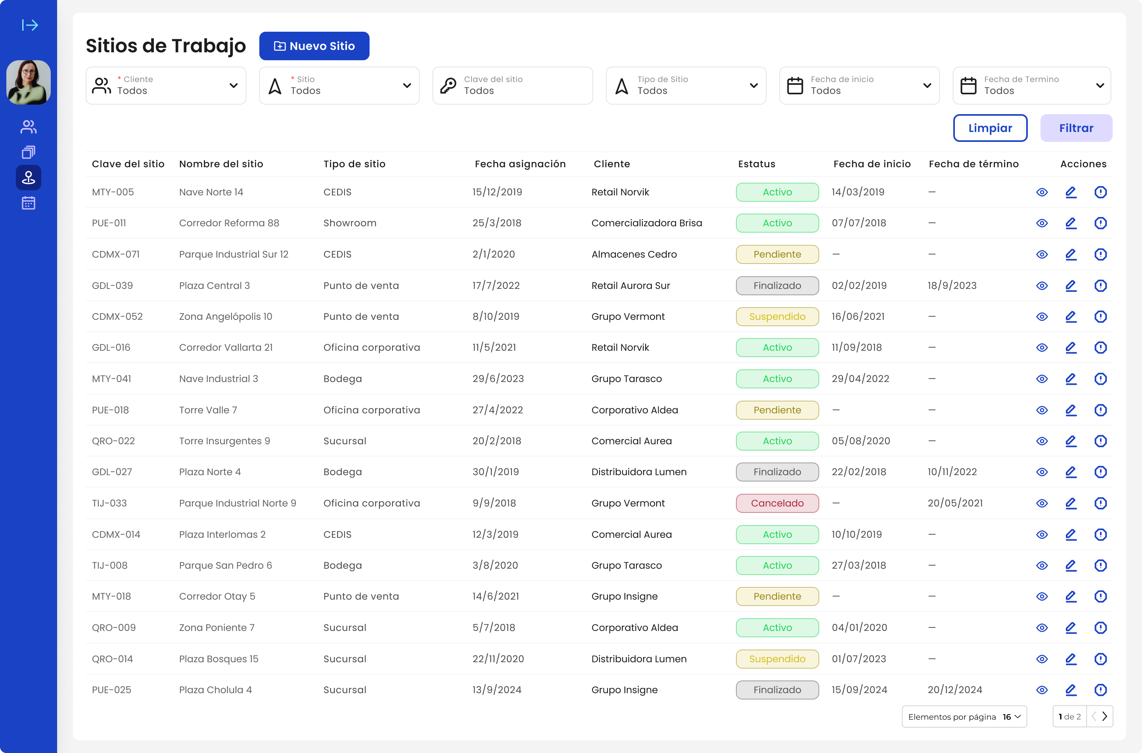This screenshot has width=1142, height=753.
Task: Click the Clave del sitio column header
Action: pyautogui.click(x=128, y=164)
